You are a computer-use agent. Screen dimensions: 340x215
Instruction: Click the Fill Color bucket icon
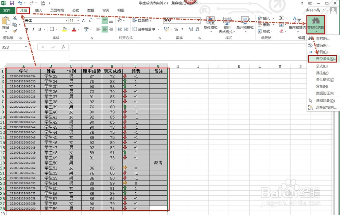click(64, 29)
